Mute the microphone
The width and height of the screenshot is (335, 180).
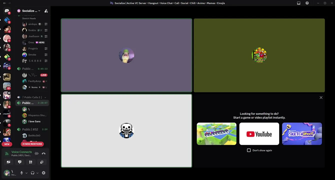pos(22,173)
